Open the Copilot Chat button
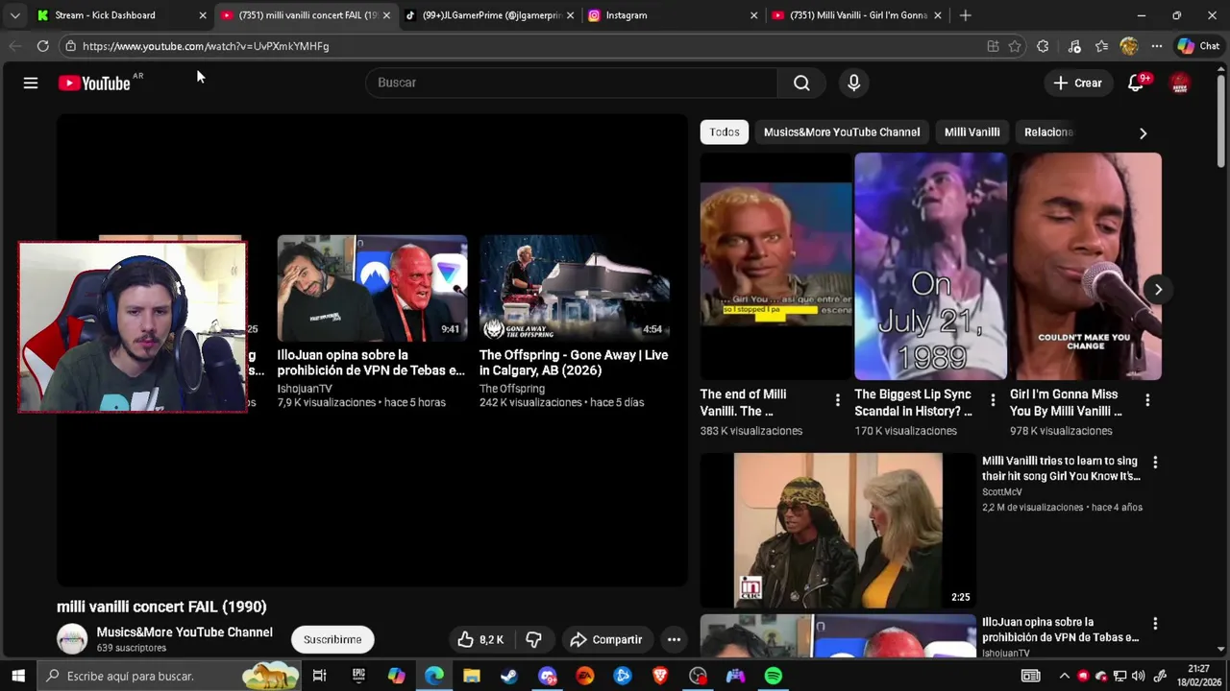Image resolution: width=1230 pixels, height=691 pixels. click(x=1198, y=46)
